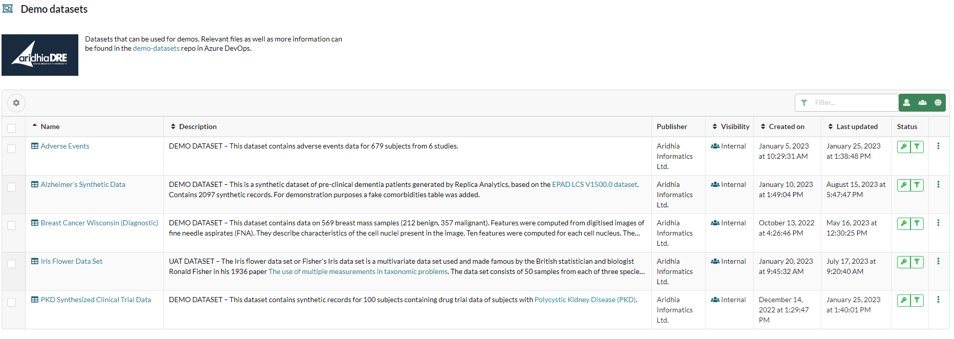954x339 pixels.
Task: Open the demo-datasets repo link
Action: pos(156,48)
